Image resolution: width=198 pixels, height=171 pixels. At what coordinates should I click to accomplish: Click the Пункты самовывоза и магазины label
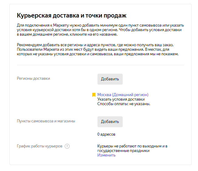pos(46,121)
